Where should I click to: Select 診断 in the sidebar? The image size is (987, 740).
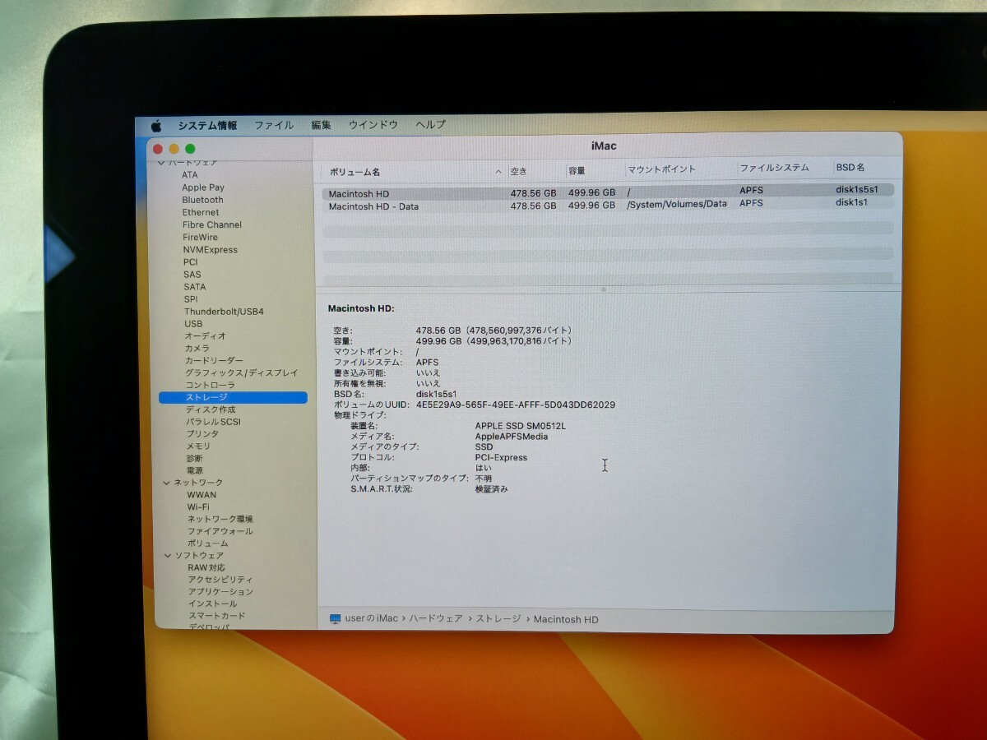point(194,459)
